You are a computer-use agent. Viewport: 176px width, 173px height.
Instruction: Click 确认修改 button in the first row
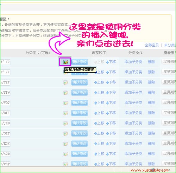(80, 62)
